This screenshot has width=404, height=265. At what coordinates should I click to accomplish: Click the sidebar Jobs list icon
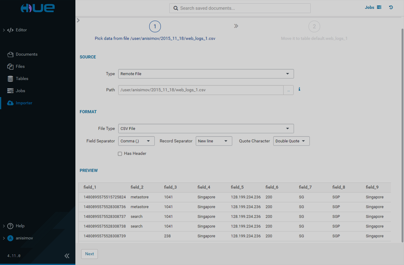tap(10, 91)
